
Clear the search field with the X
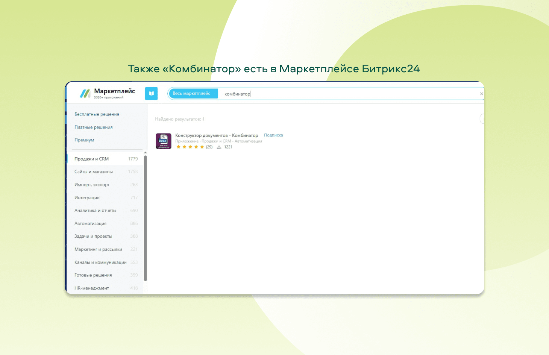[481, 94]
